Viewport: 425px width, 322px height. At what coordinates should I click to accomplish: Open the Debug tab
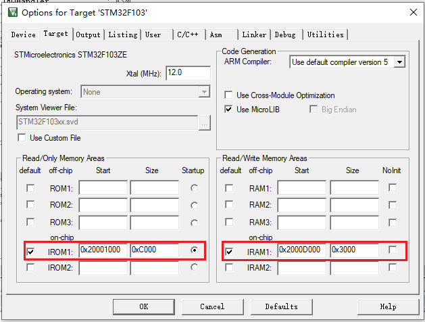[x=285, y=34]
